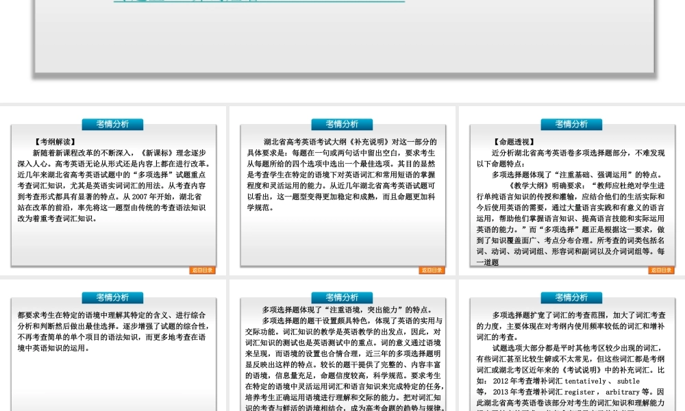Screen dimensions: 685x411
Task: Click the line containing “注重基础、强调运用”
Action: (x=577, y=175)
